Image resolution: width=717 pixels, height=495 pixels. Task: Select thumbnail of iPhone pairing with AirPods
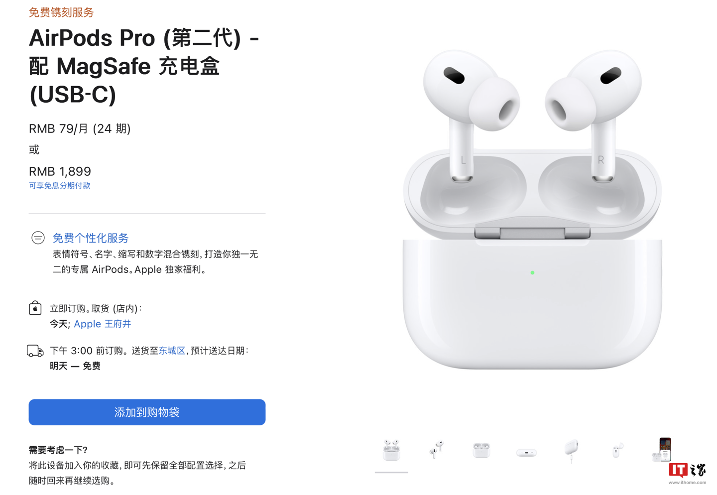pos(662,450)
